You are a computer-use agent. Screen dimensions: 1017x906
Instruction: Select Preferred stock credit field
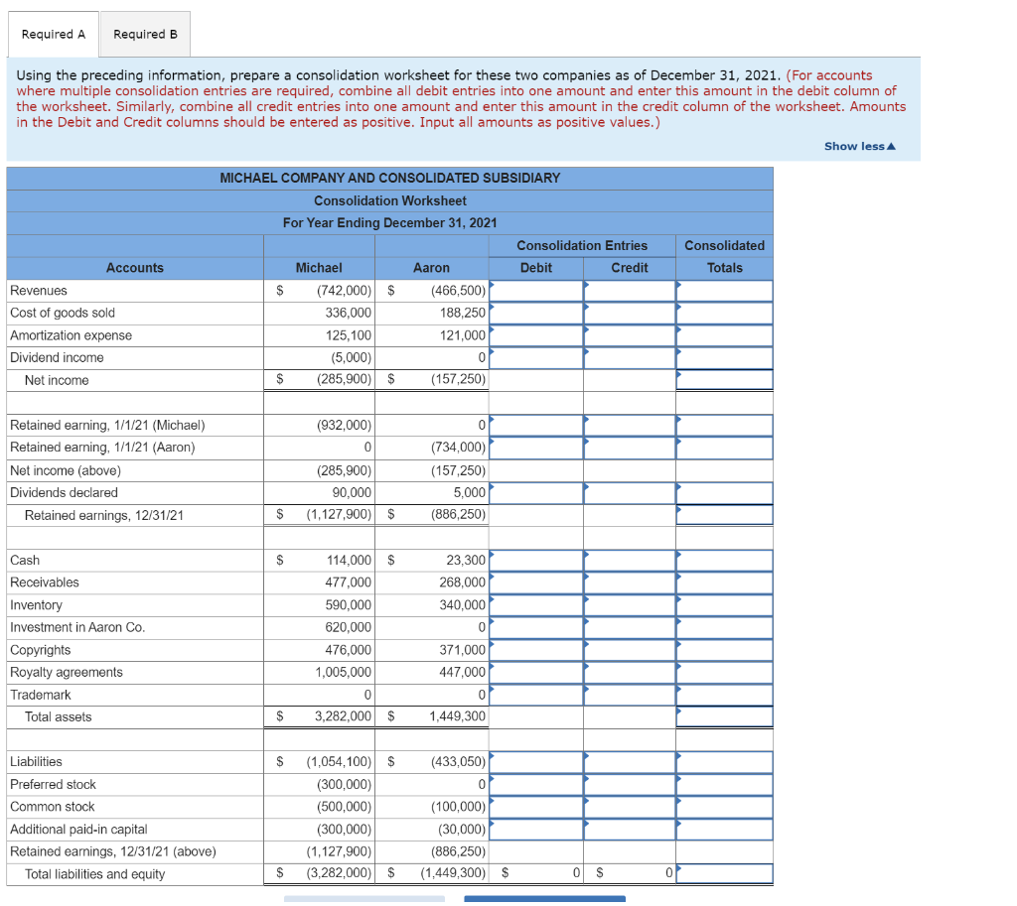(629, 785)
